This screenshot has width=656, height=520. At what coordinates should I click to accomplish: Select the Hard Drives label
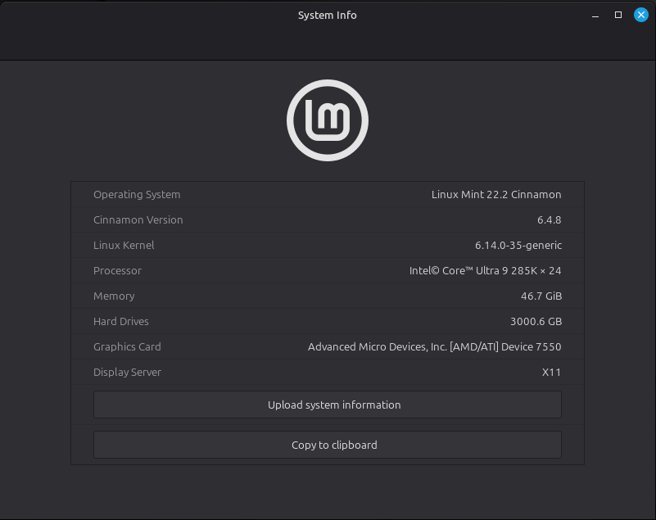[x=121, y=321]
